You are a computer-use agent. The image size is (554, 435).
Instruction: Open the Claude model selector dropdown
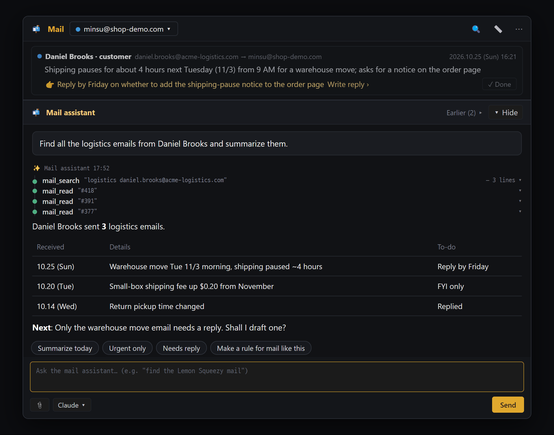coord(72,405)
